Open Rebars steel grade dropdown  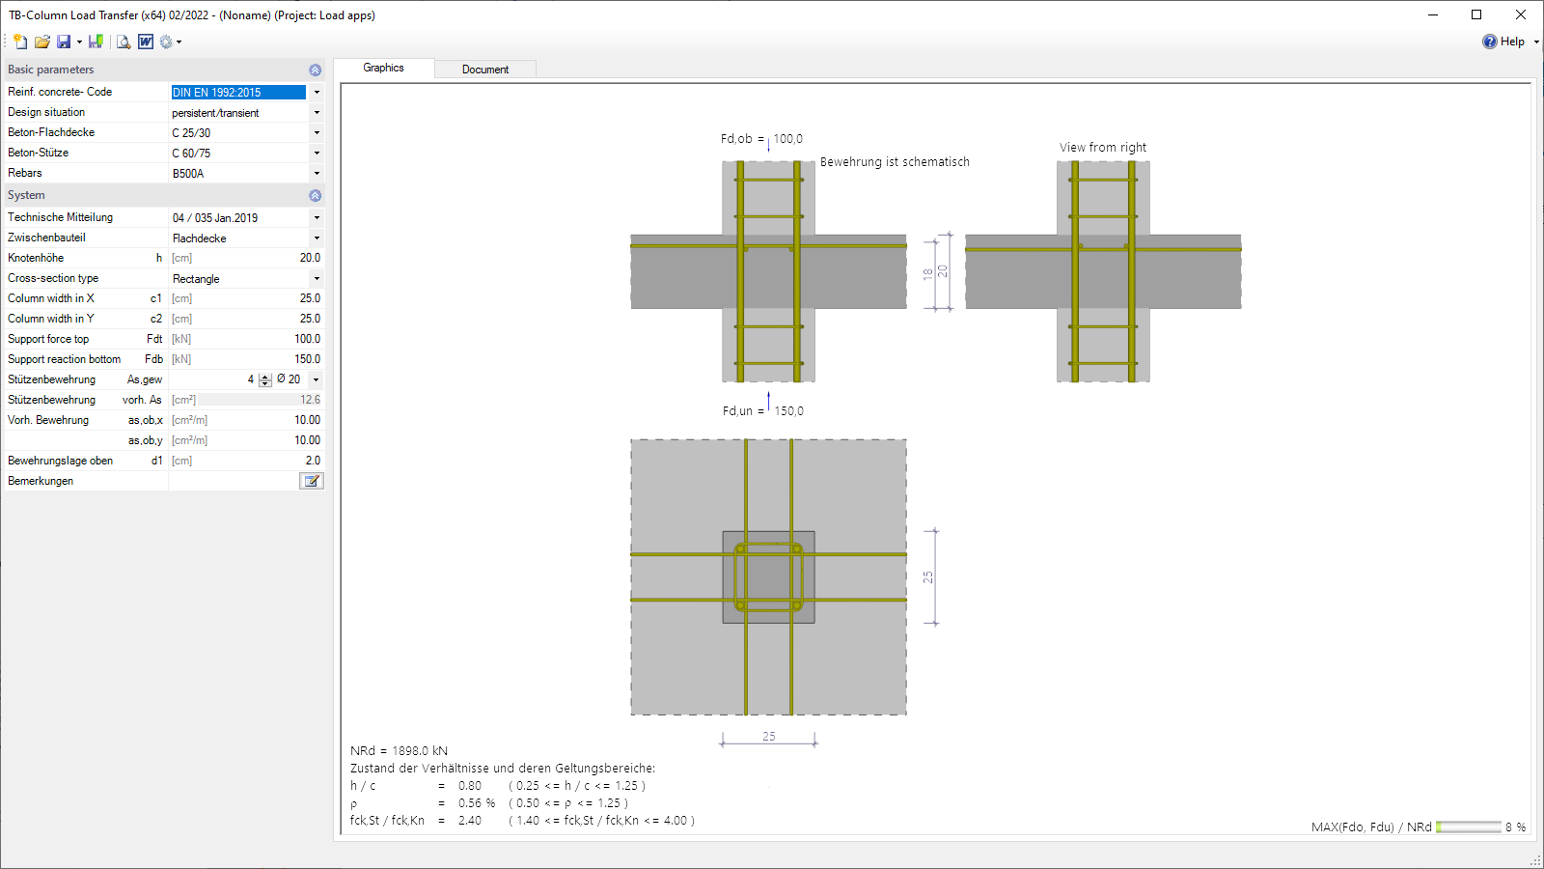317,173
